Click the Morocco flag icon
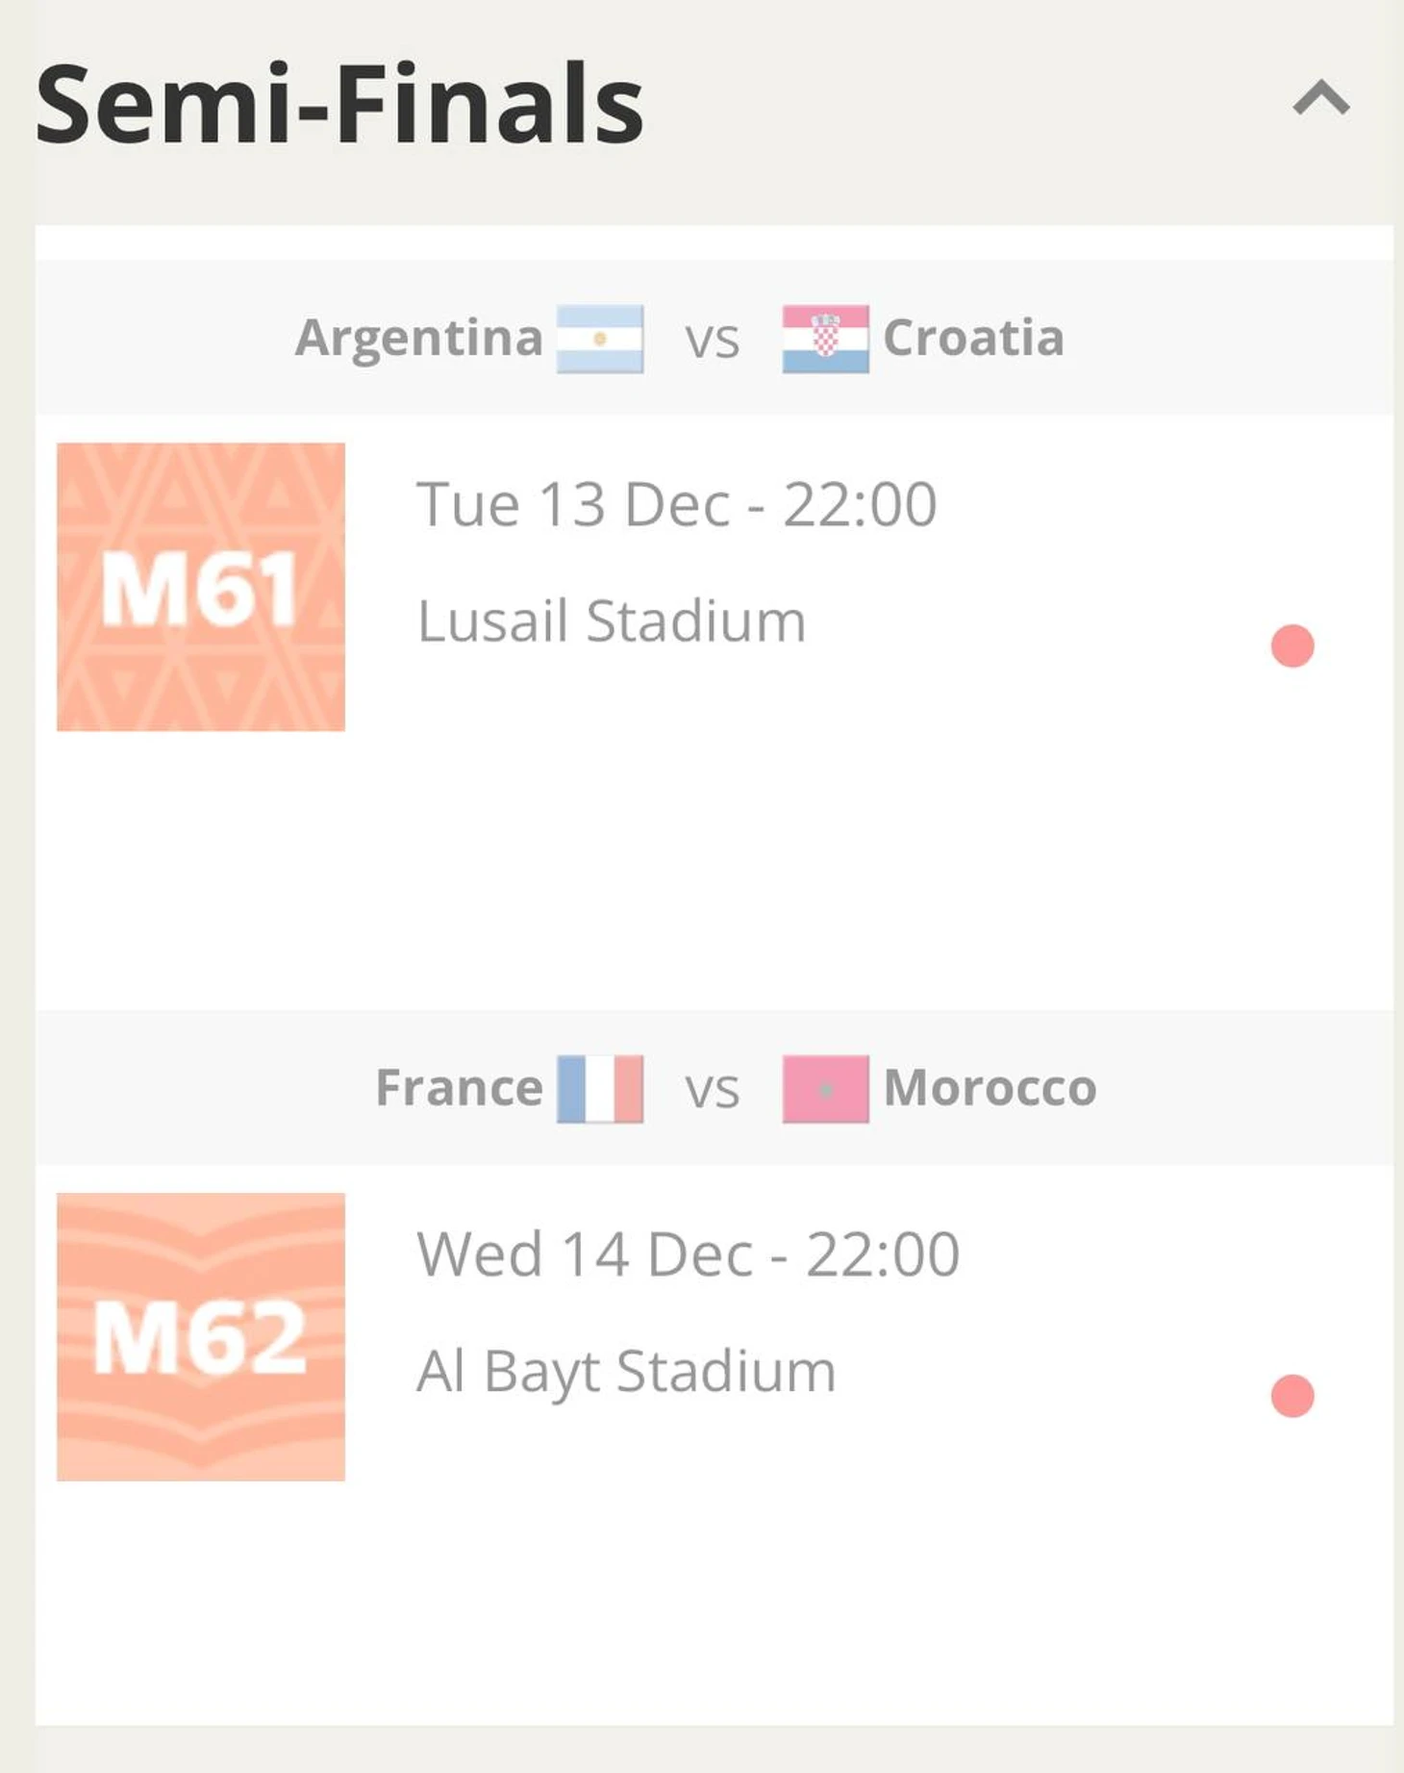Viewport: 1404px width, 1773px height. click(x=825, y=1089)
